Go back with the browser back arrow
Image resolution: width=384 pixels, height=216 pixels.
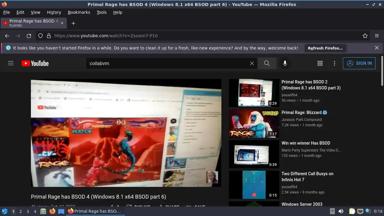7,36
